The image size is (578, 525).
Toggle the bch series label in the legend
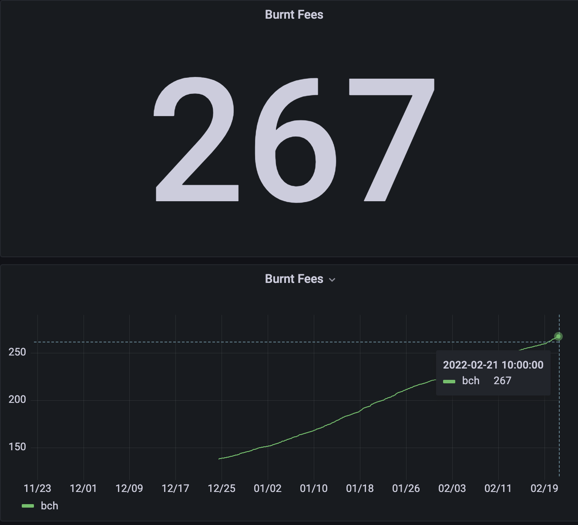[50, 506]
